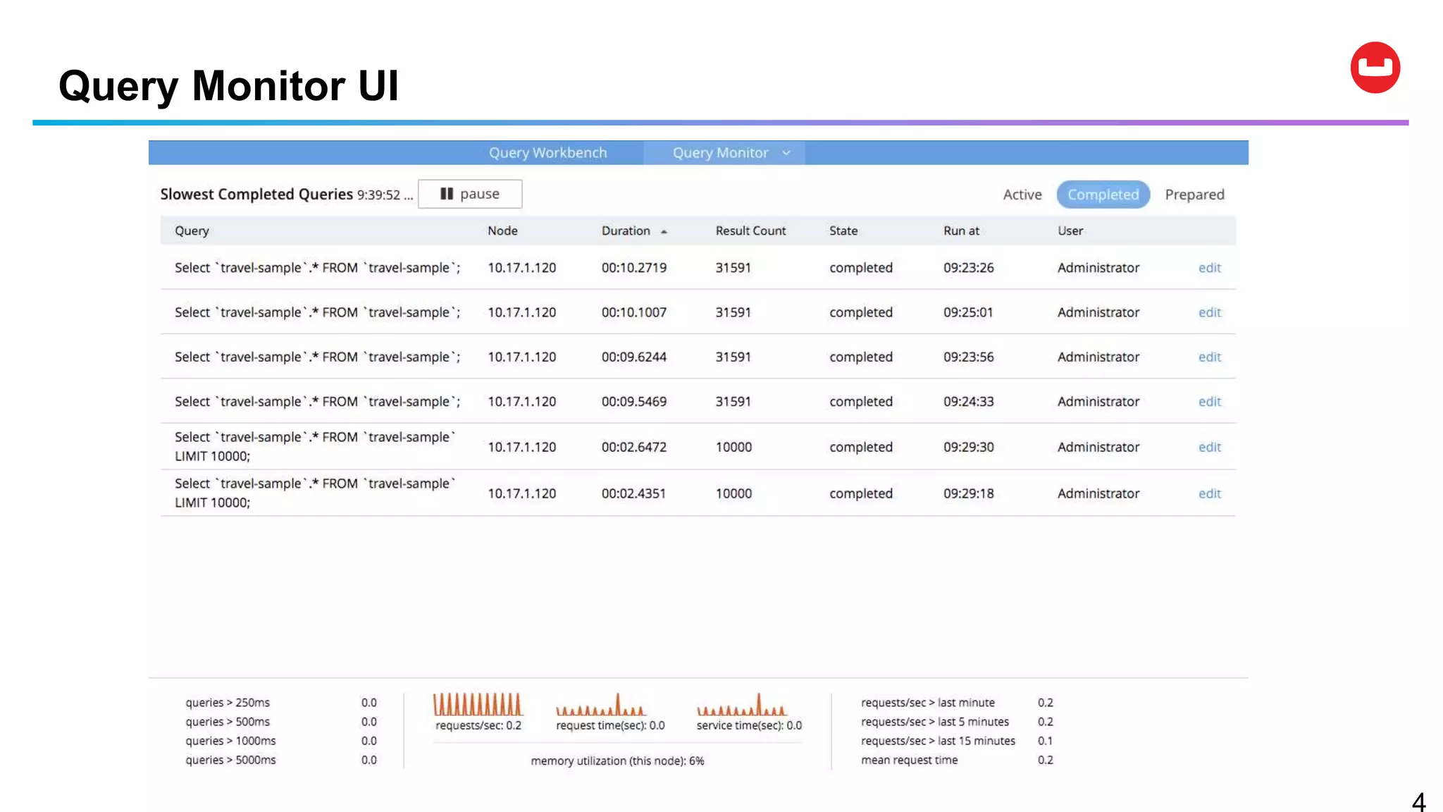Click the 09:25:01 run time cell

point(968,312)
